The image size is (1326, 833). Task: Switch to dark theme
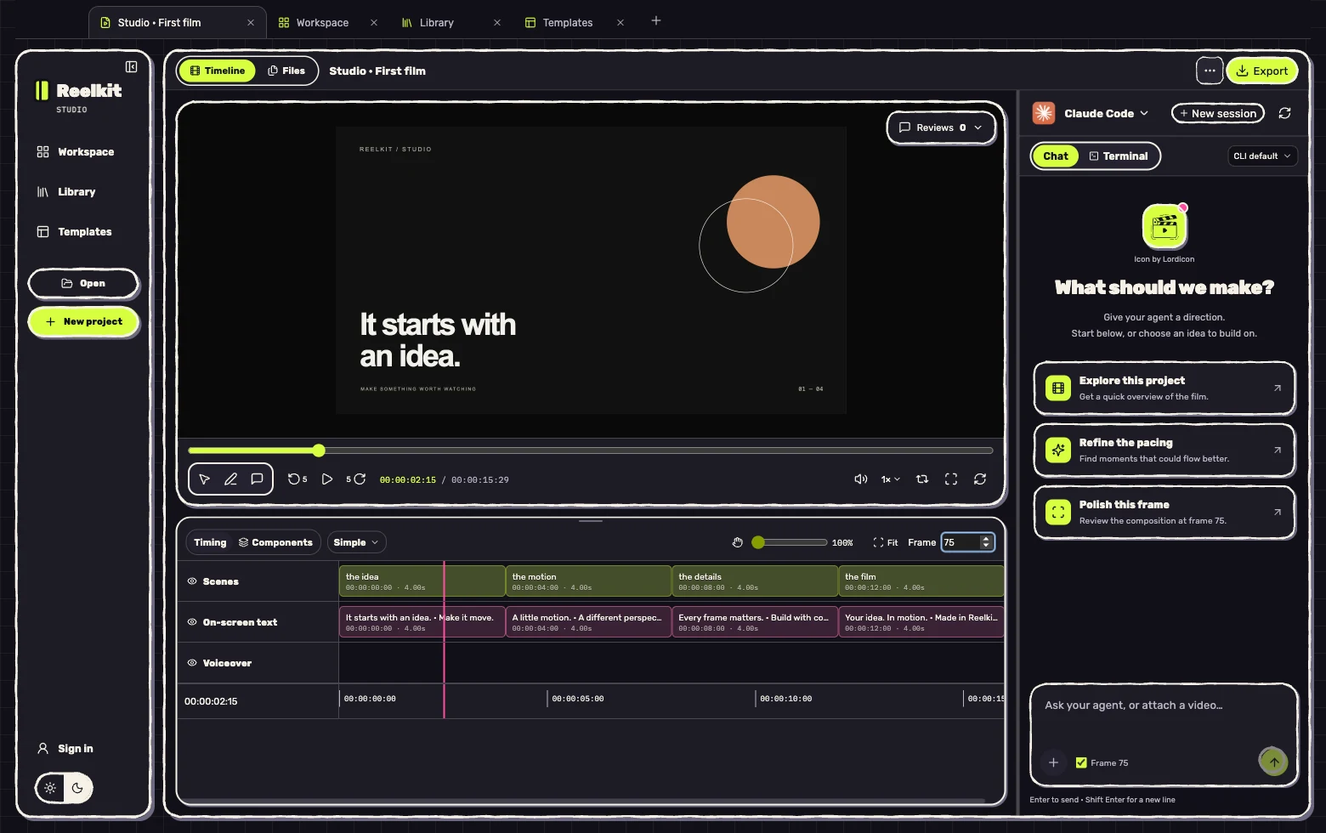point(77,788)
